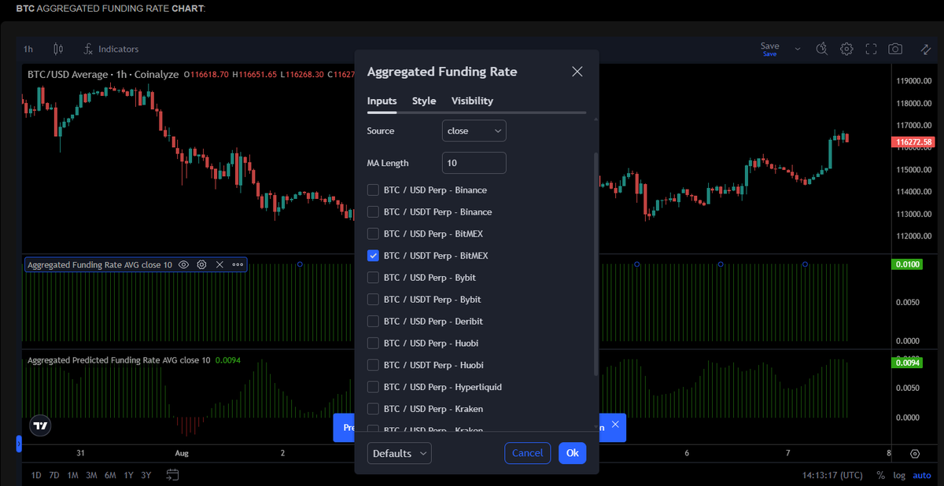The height and width of the screenshot is (486, 944).
Task: Open the Indicators fx menu
Action: (111, 49)
